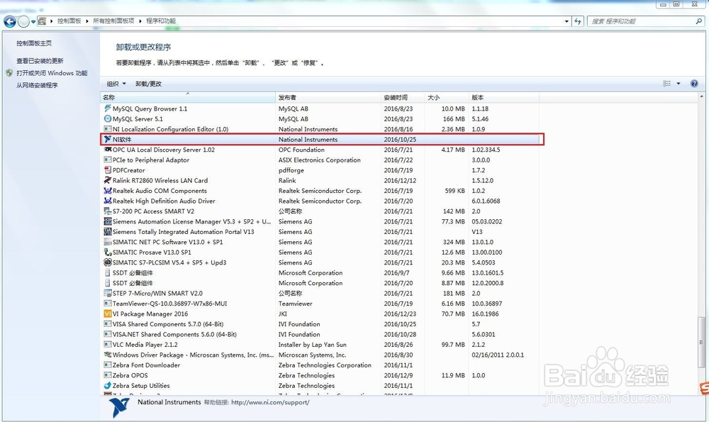Open the recent pages dropdown arrow
The image size is (709, 422).
pos(33,21)
